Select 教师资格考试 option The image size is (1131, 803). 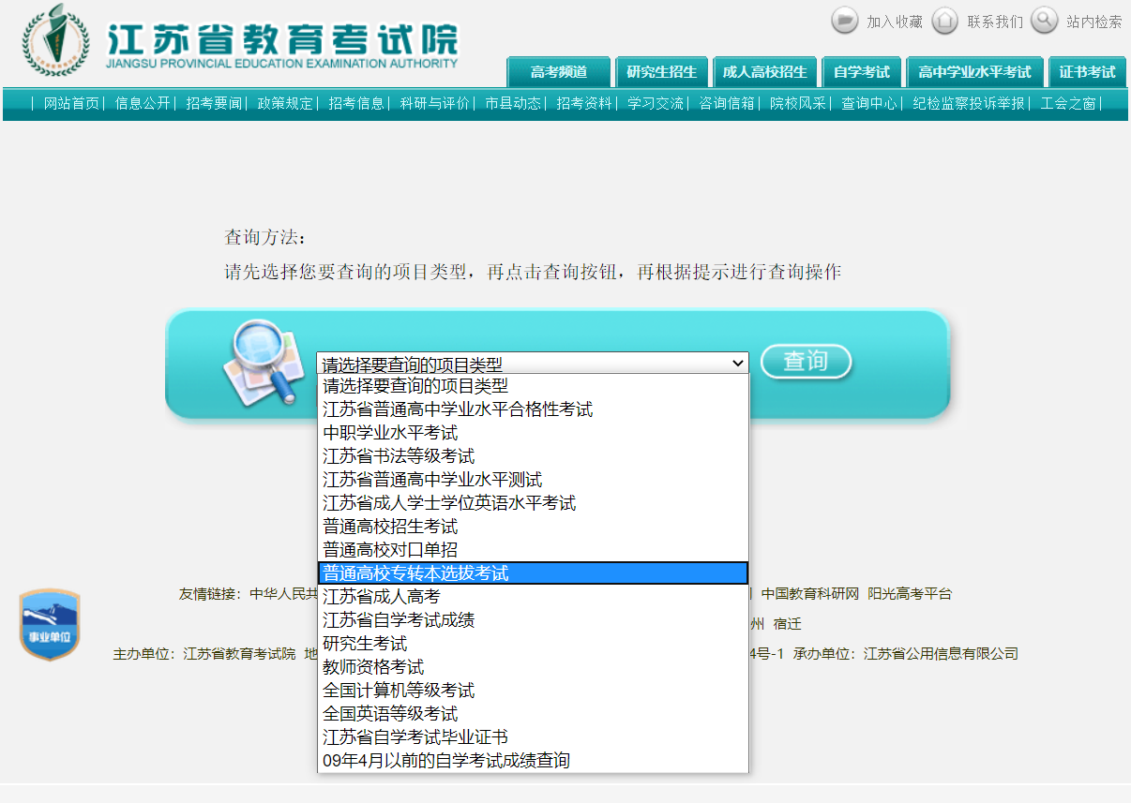click(533, 667)
